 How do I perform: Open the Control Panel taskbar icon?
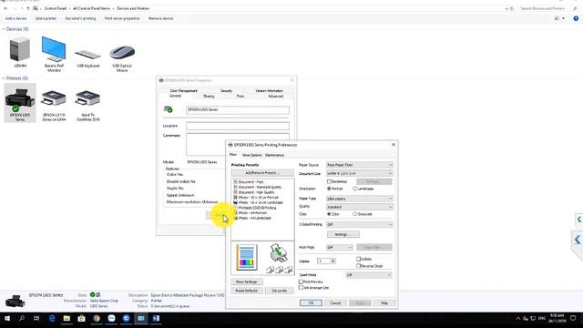[x=141, y=318]
